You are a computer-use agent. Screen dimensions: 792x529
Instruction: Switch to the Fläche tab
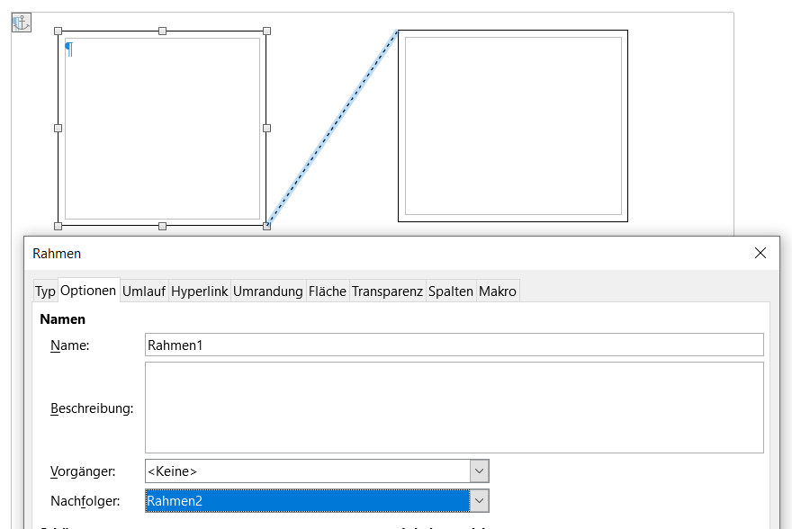[x=328, y=291]
